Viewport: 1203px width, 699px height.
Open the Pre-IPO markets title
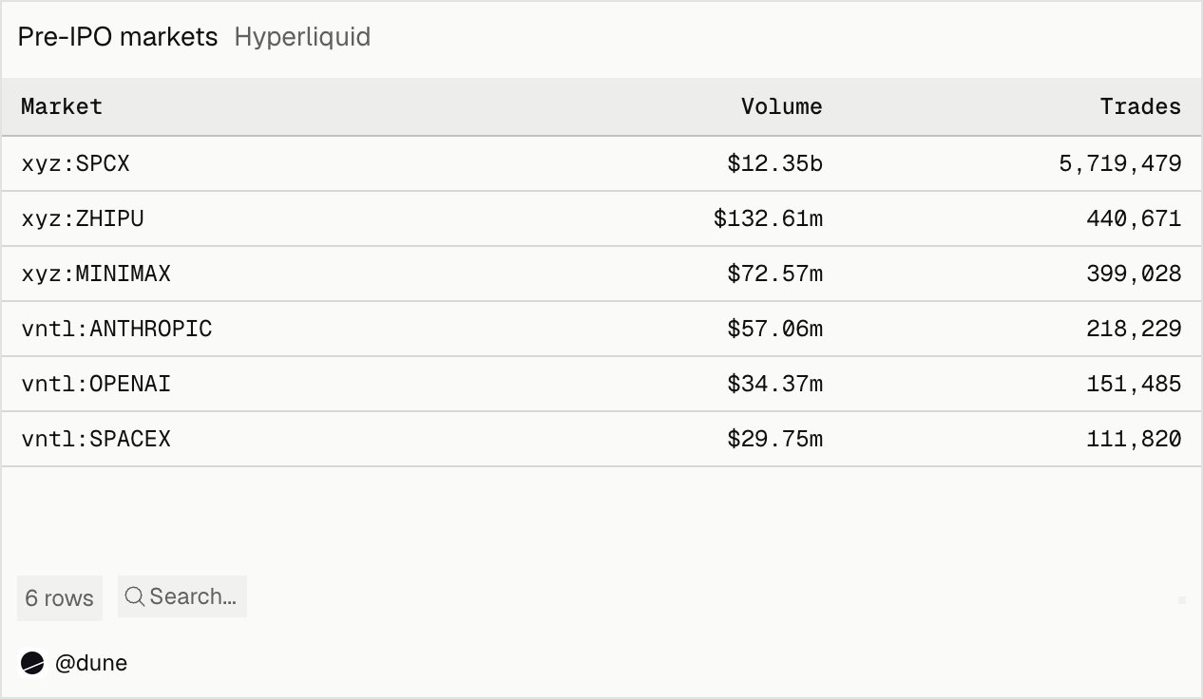click(118, 38)
